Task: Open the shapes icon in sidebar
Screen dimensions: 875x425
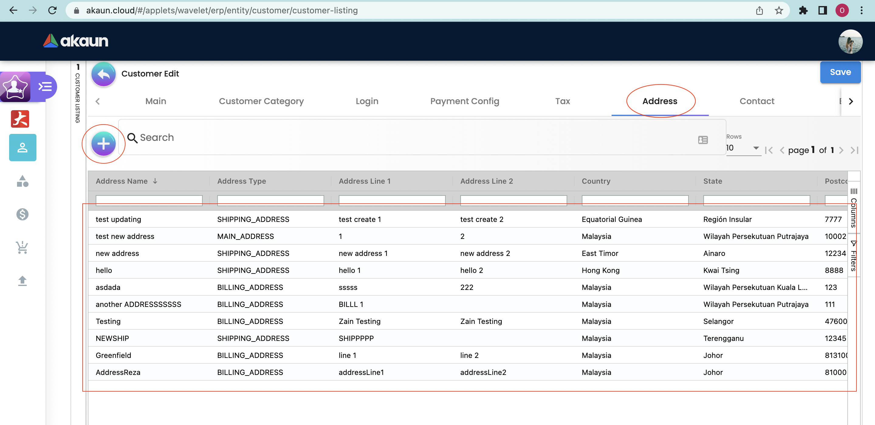Action: (22, 181)
